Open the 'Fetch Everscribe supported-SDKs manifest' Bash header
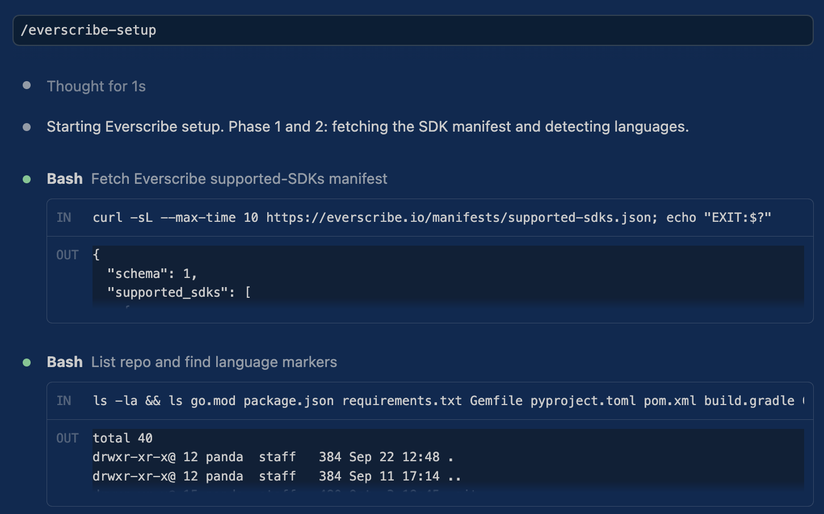The image size is (824, 514). coord(217,179)
